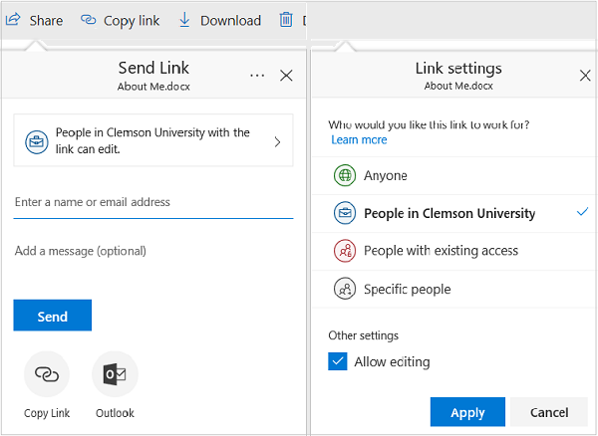Click the name or email address field

[x=153, y=202]
